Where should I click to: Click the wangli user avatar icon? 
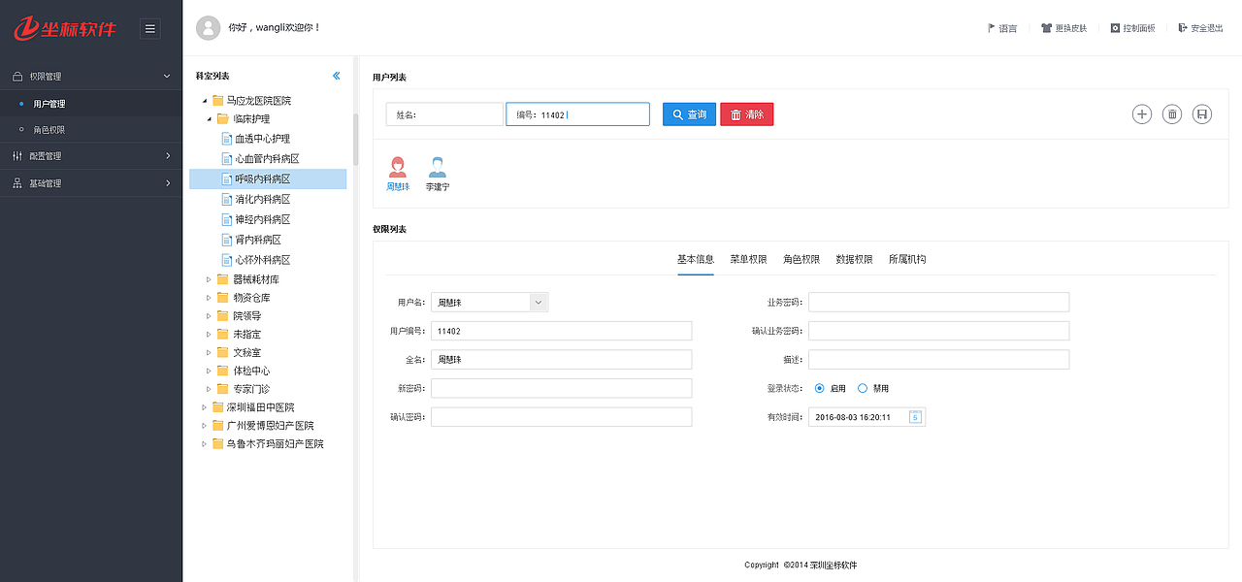208,28
